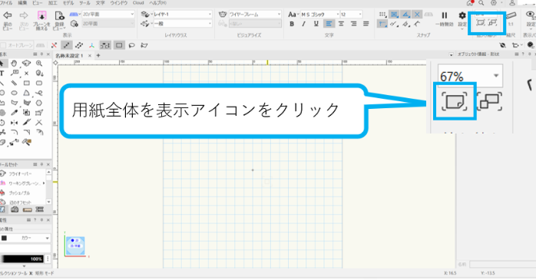The image size is (536, 280).
Task: Click the black fill color swatch
Action: click(4, 238)
